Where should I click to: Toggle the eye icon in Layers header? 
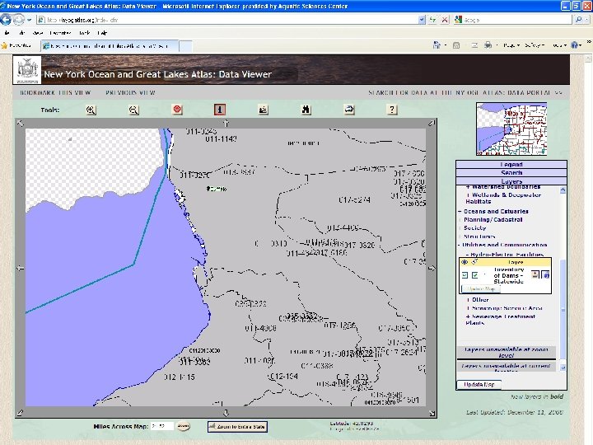[464, 262]
